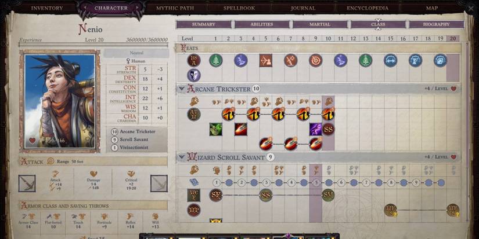The image size is (479, 239).
Task: Click the INT Intelligence stat row
Action: point(137,98)
